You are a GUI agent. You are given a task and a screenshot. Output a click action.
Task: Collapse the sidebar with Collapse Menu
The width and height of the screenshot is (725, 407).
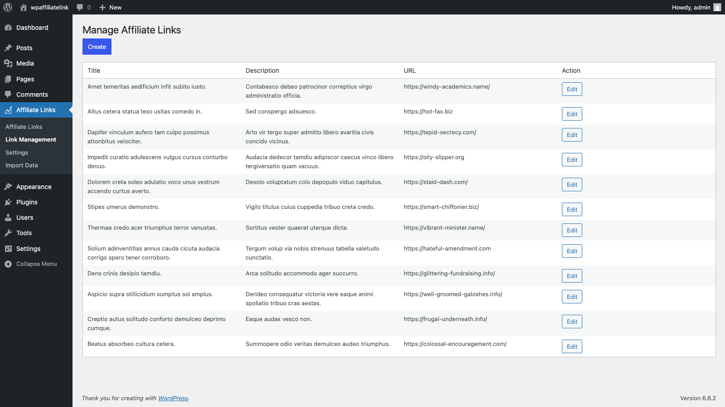36,264
